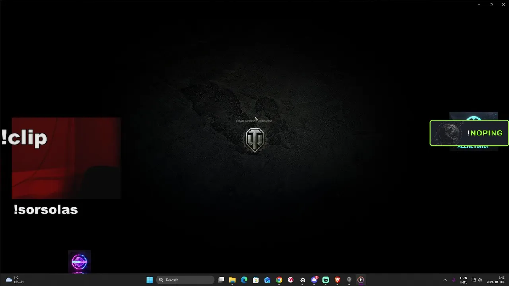This screenshot has width=509, height=286.
Task: Open the network status tray icon
Action: 474,280
